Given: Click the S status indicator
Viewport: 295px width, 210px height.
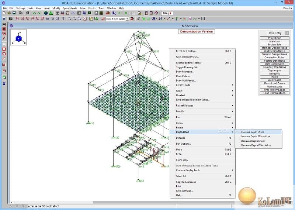Looking at the screenshot, I should [x=11, y=206].
